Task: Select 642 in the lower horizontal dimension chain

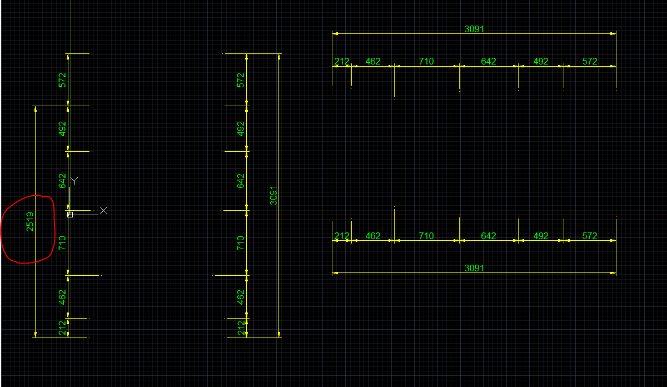Action: 489,236
